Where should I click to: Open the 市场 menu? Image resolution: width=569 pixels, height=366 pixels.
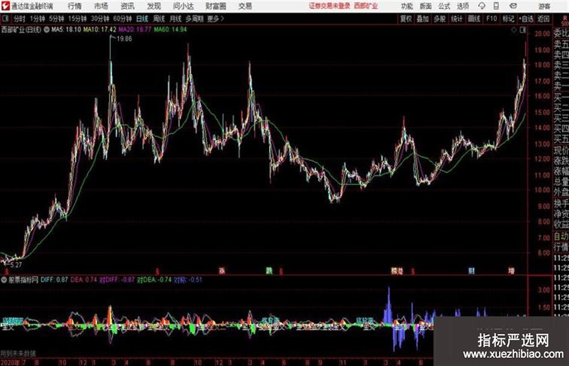[x=101, y=6]
